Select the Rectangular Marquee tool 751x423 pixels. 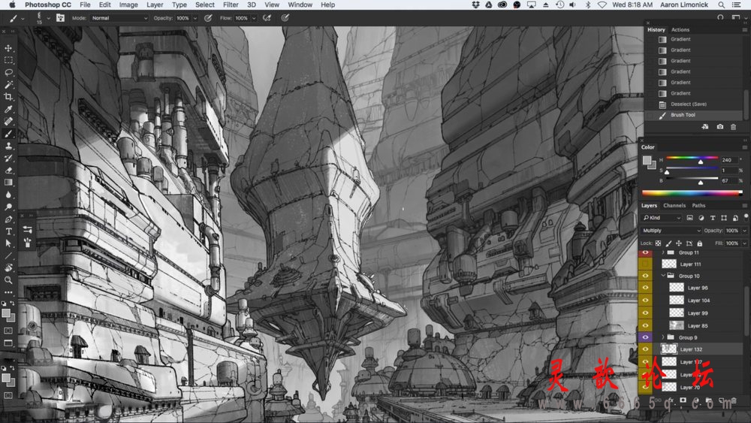(8, 60)
